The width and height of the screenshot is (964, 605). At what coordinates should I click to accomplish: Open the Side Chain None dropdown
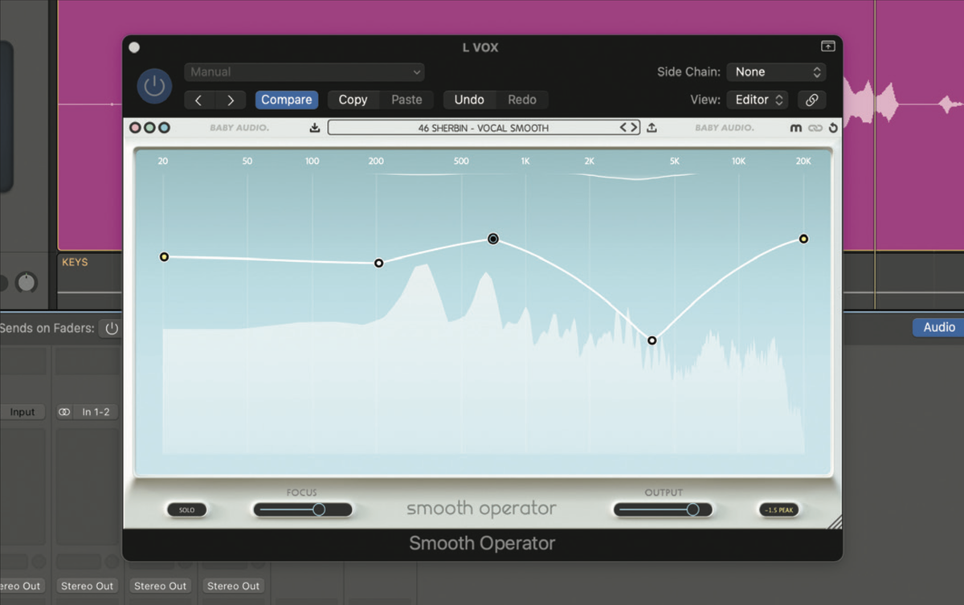point(776,72)
